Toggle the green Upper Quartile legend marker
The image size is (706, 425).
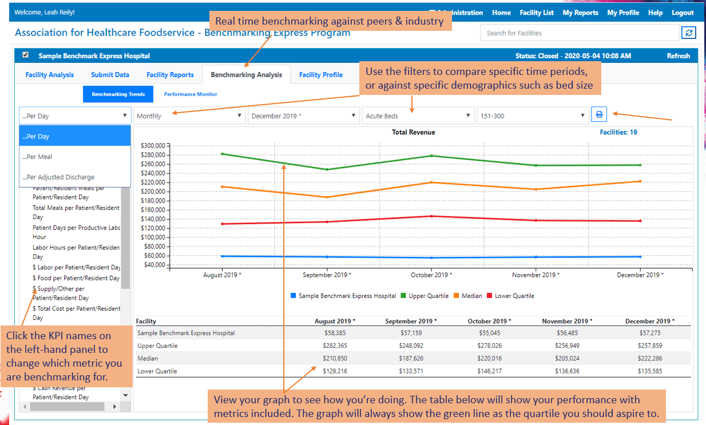403,296
